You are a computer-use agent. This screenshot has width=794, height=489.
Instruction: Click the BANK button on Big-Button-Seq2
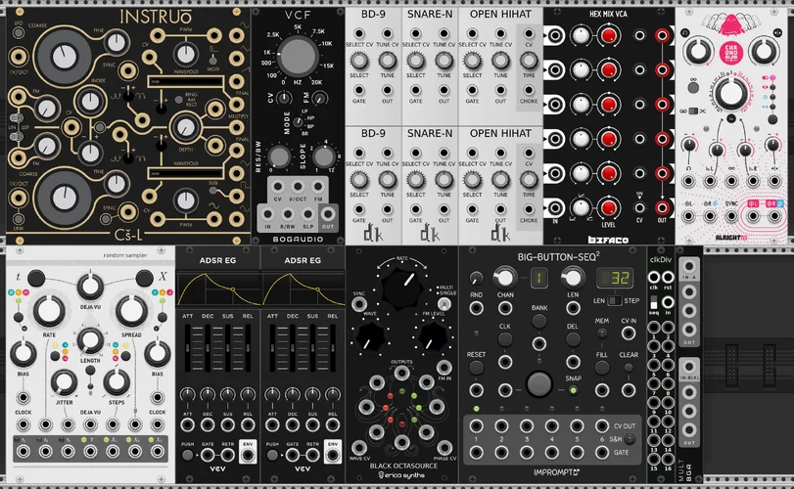click(538, 321)
